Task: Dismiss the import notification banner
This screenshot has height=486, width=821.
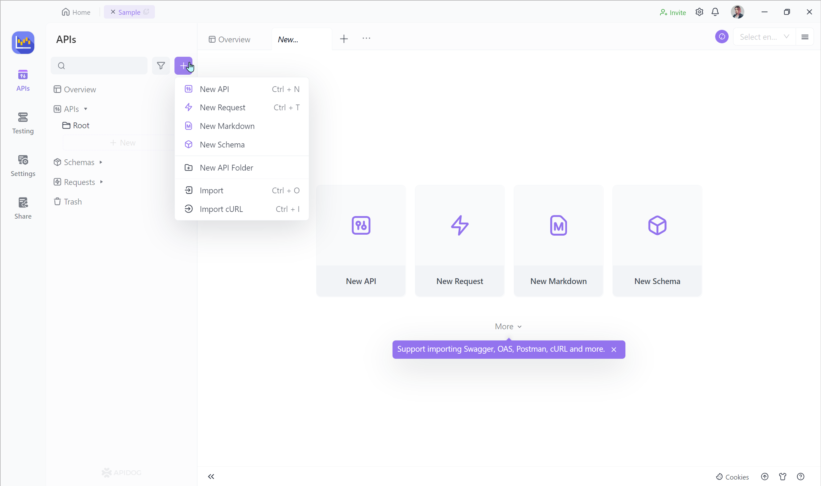Action: [614, 349]
